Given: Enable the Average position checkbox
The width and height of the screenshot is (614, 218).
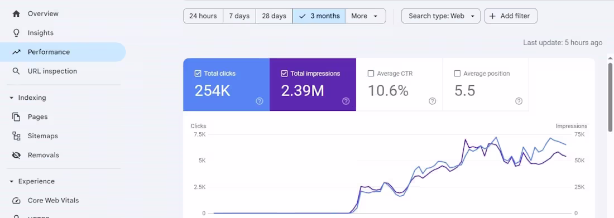Looking at the screenshot, I should tap(457, 73).
